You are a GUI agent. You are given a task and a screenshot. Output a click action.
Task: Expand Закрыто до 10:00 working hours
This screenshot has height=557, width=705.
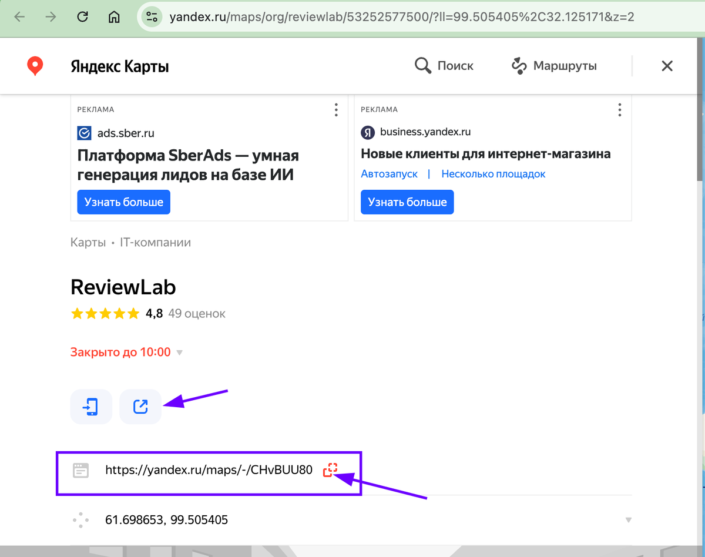[127, 353]
